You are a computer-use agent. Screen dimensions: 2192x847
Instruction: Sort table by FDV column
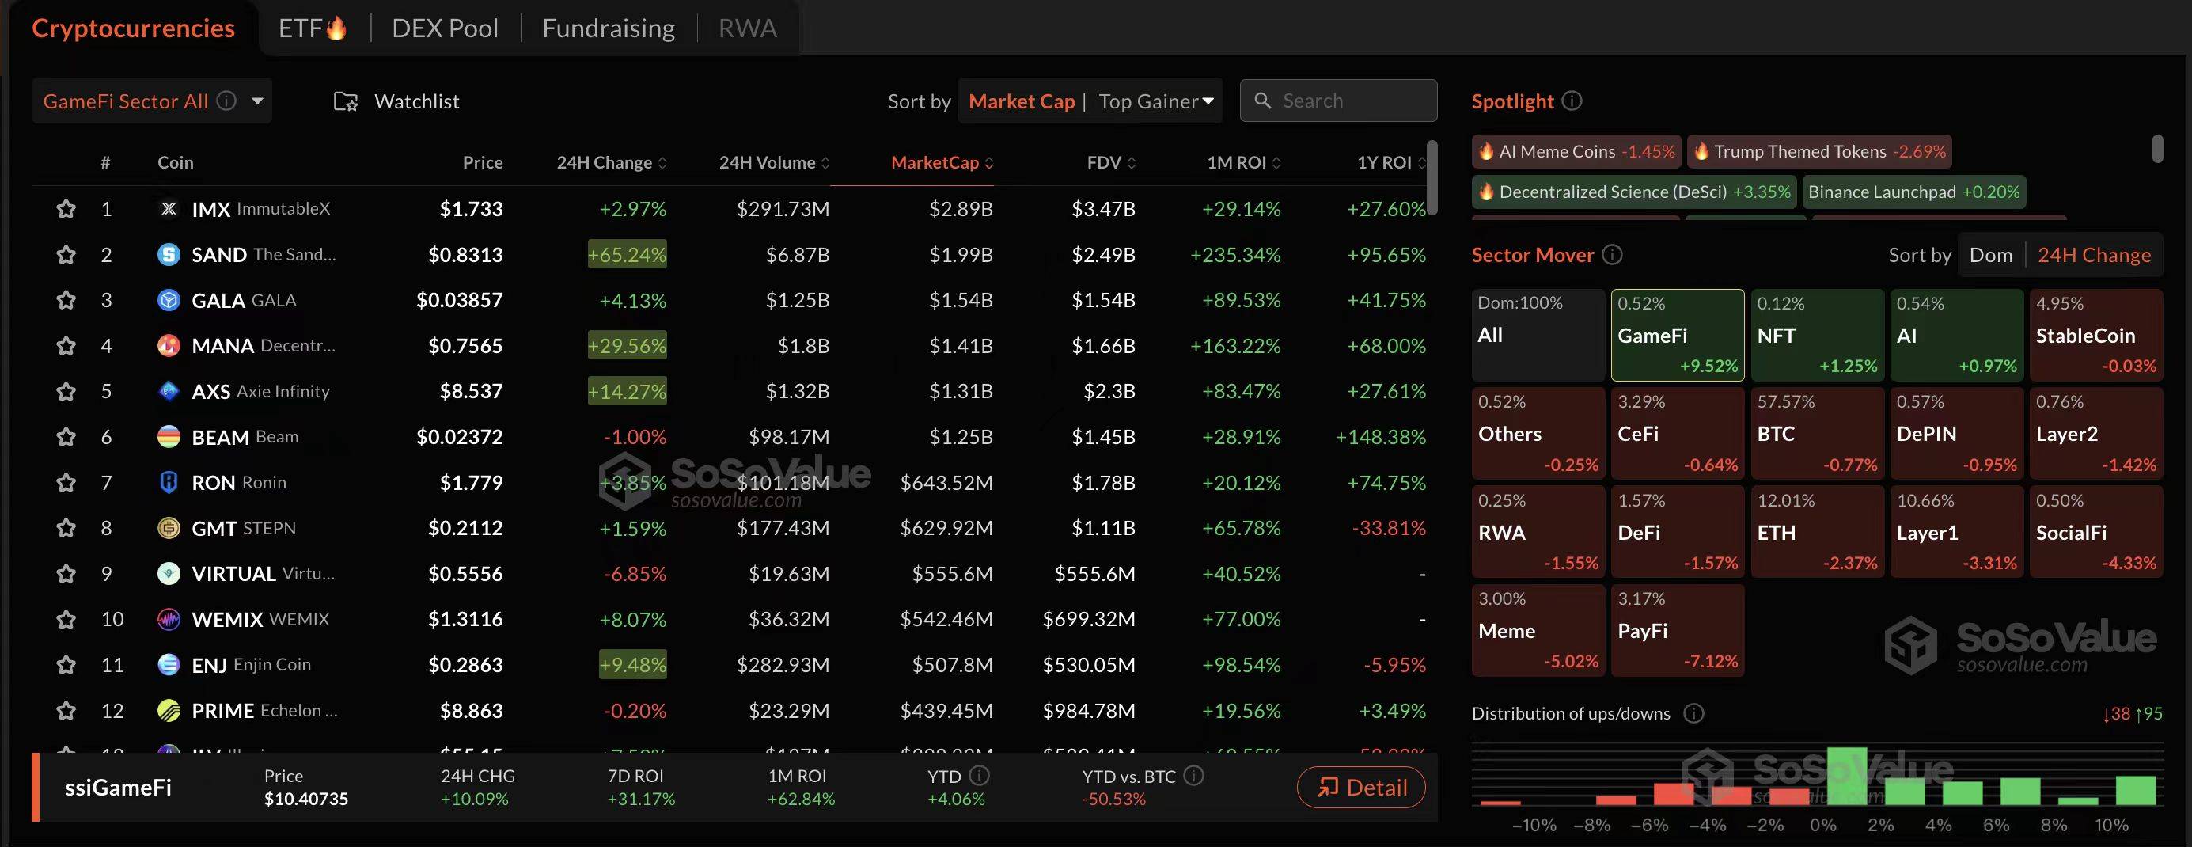[1111, 162]
